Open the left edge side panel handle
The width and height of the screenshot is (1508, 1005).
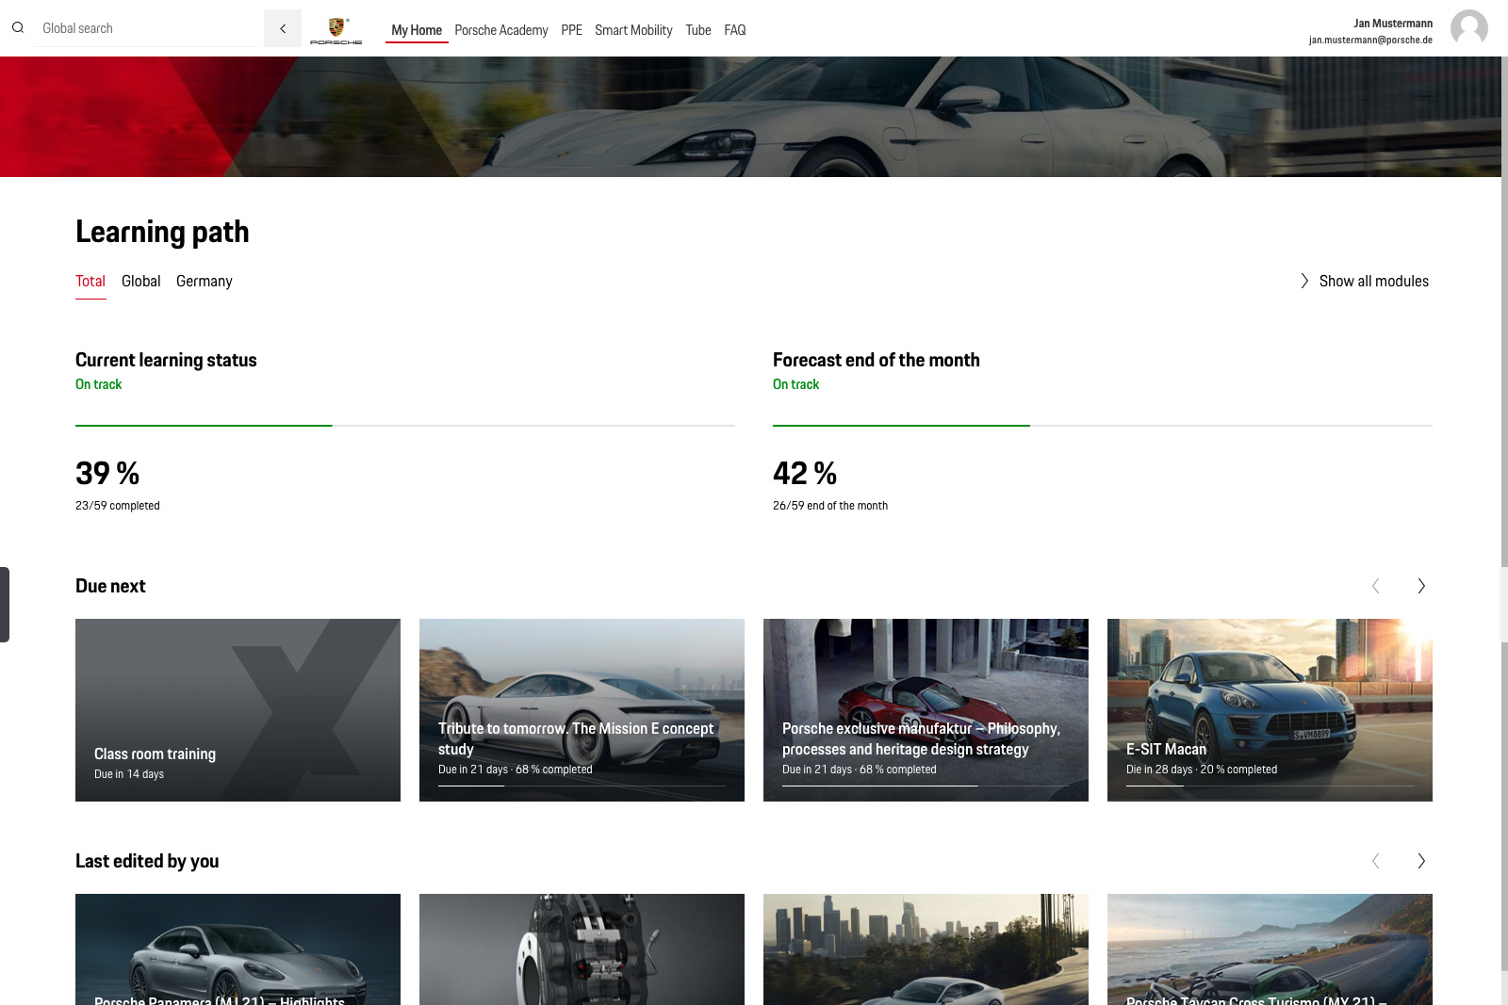pyautogui.click(x=5, y=605)
